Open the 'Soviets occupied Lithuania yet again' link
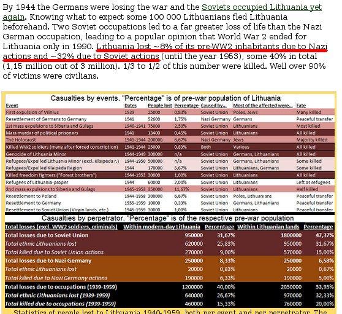The width and height of the screenshot is (342, 314). 262,7
